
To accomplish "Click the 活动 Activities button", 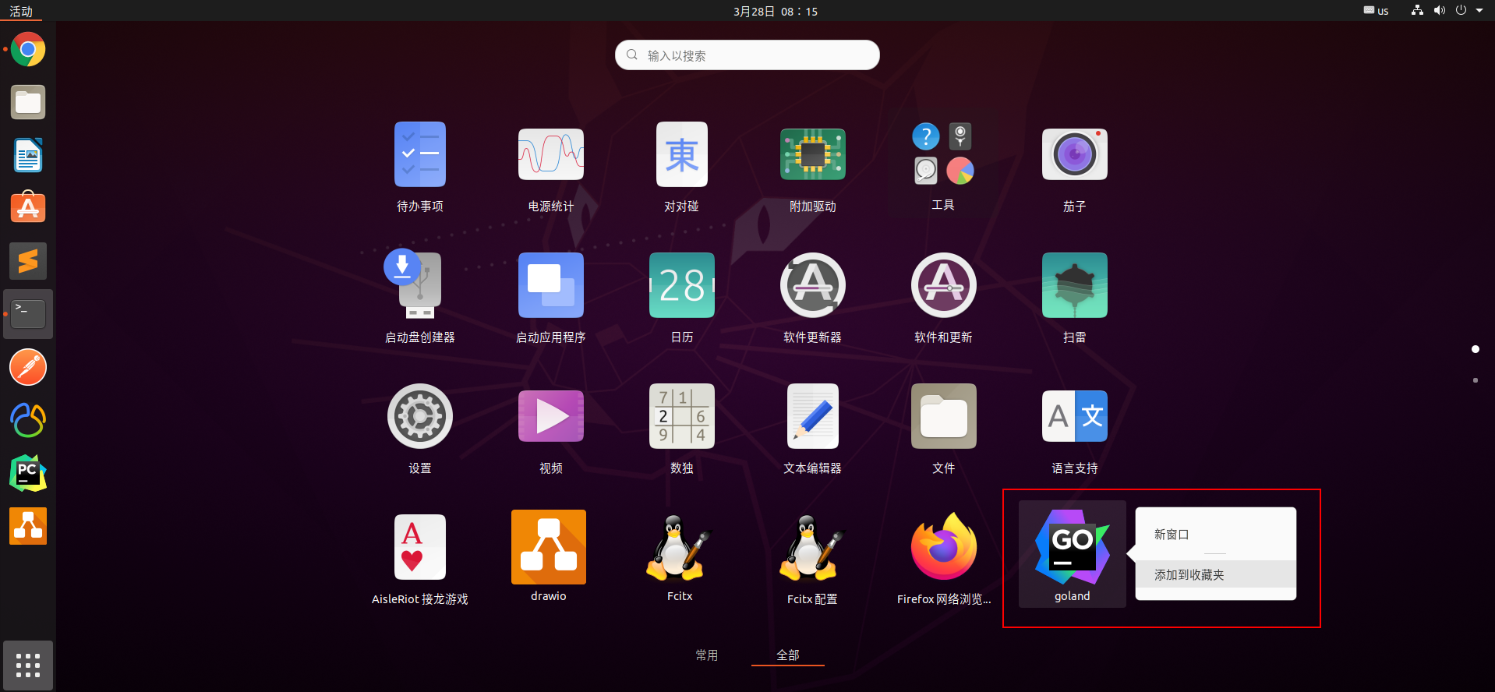I will click(x=21, y=11).
